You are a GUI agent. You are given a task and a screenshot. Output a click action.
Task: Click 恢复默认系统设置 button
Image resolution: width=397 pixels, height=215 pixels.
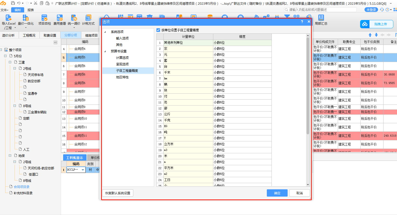(118, 193)
